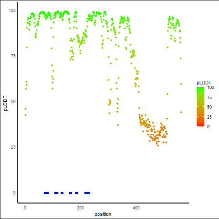Click the x-axis tick label 0
The width and height of the screenshot is (219, 219).
coord(25,208)
